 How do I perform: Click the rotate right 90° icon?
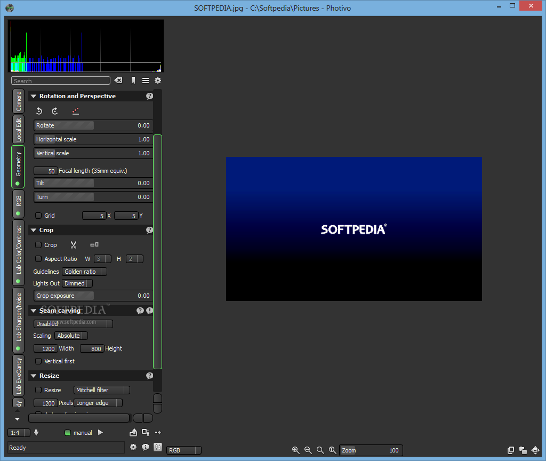point(55,111)
